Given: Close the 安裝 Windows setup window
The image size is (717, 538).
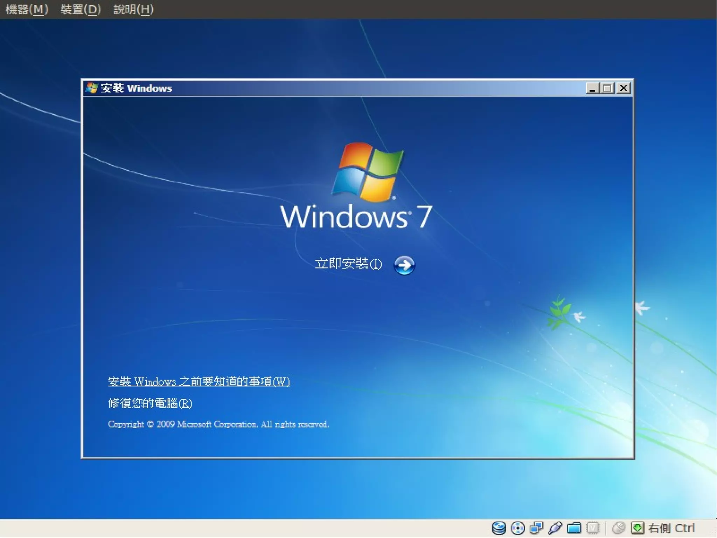Looking at the screenshot, I should (624, 88).
